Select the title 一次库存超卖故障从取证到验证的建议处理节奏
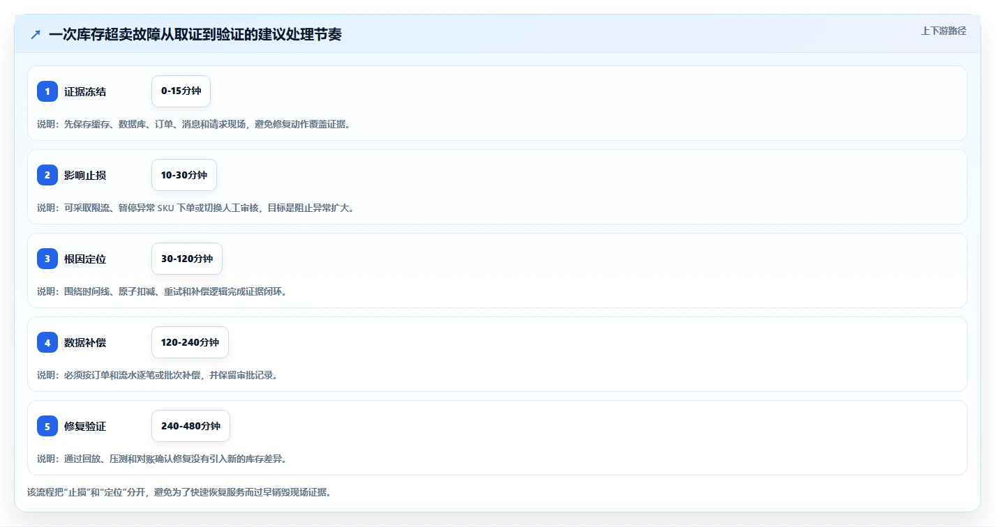Screen dimensions: 995x527 195,34
